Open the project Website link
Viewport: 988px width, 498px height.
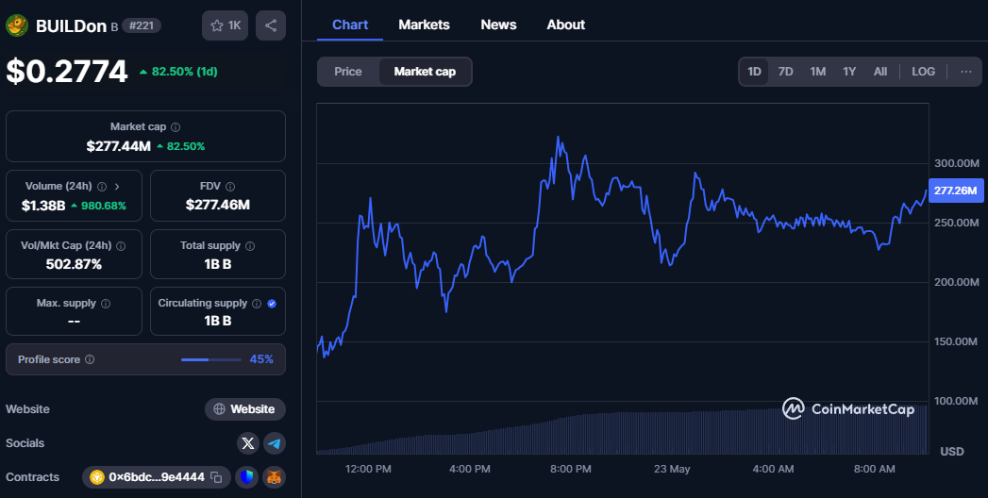point(245,409)
